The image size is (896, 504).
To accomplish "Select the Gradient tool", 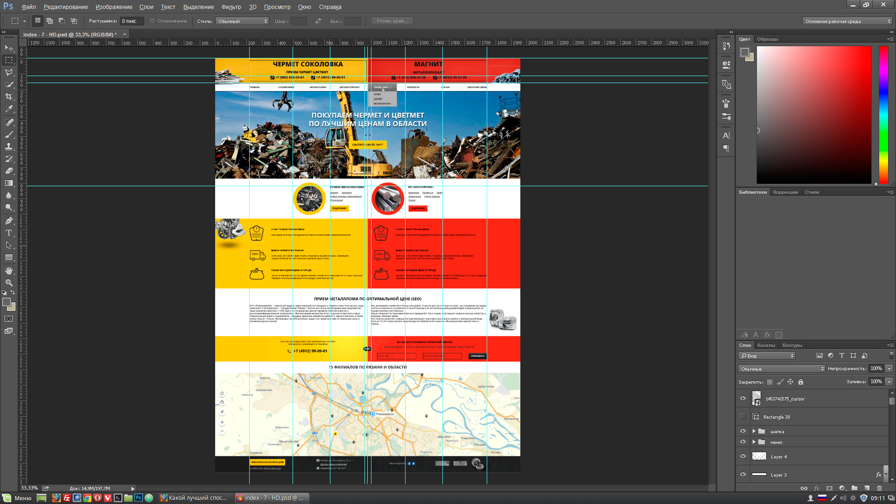I will (x=9, y=183).
